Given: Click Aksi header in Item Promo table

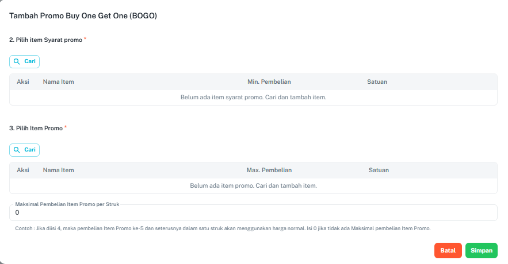Looking at the screenshot, I should coord(23,170).
